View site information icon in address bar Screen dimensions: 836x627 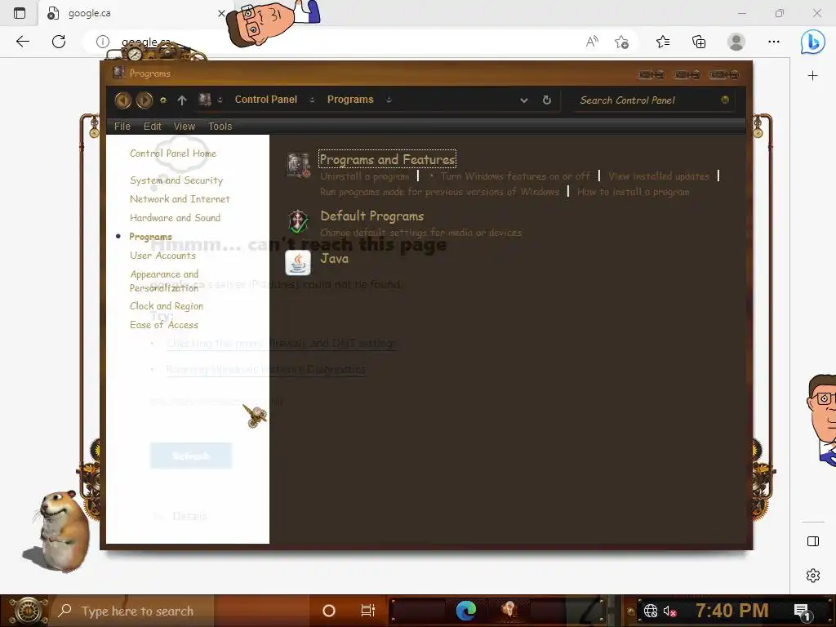(102, 42)
